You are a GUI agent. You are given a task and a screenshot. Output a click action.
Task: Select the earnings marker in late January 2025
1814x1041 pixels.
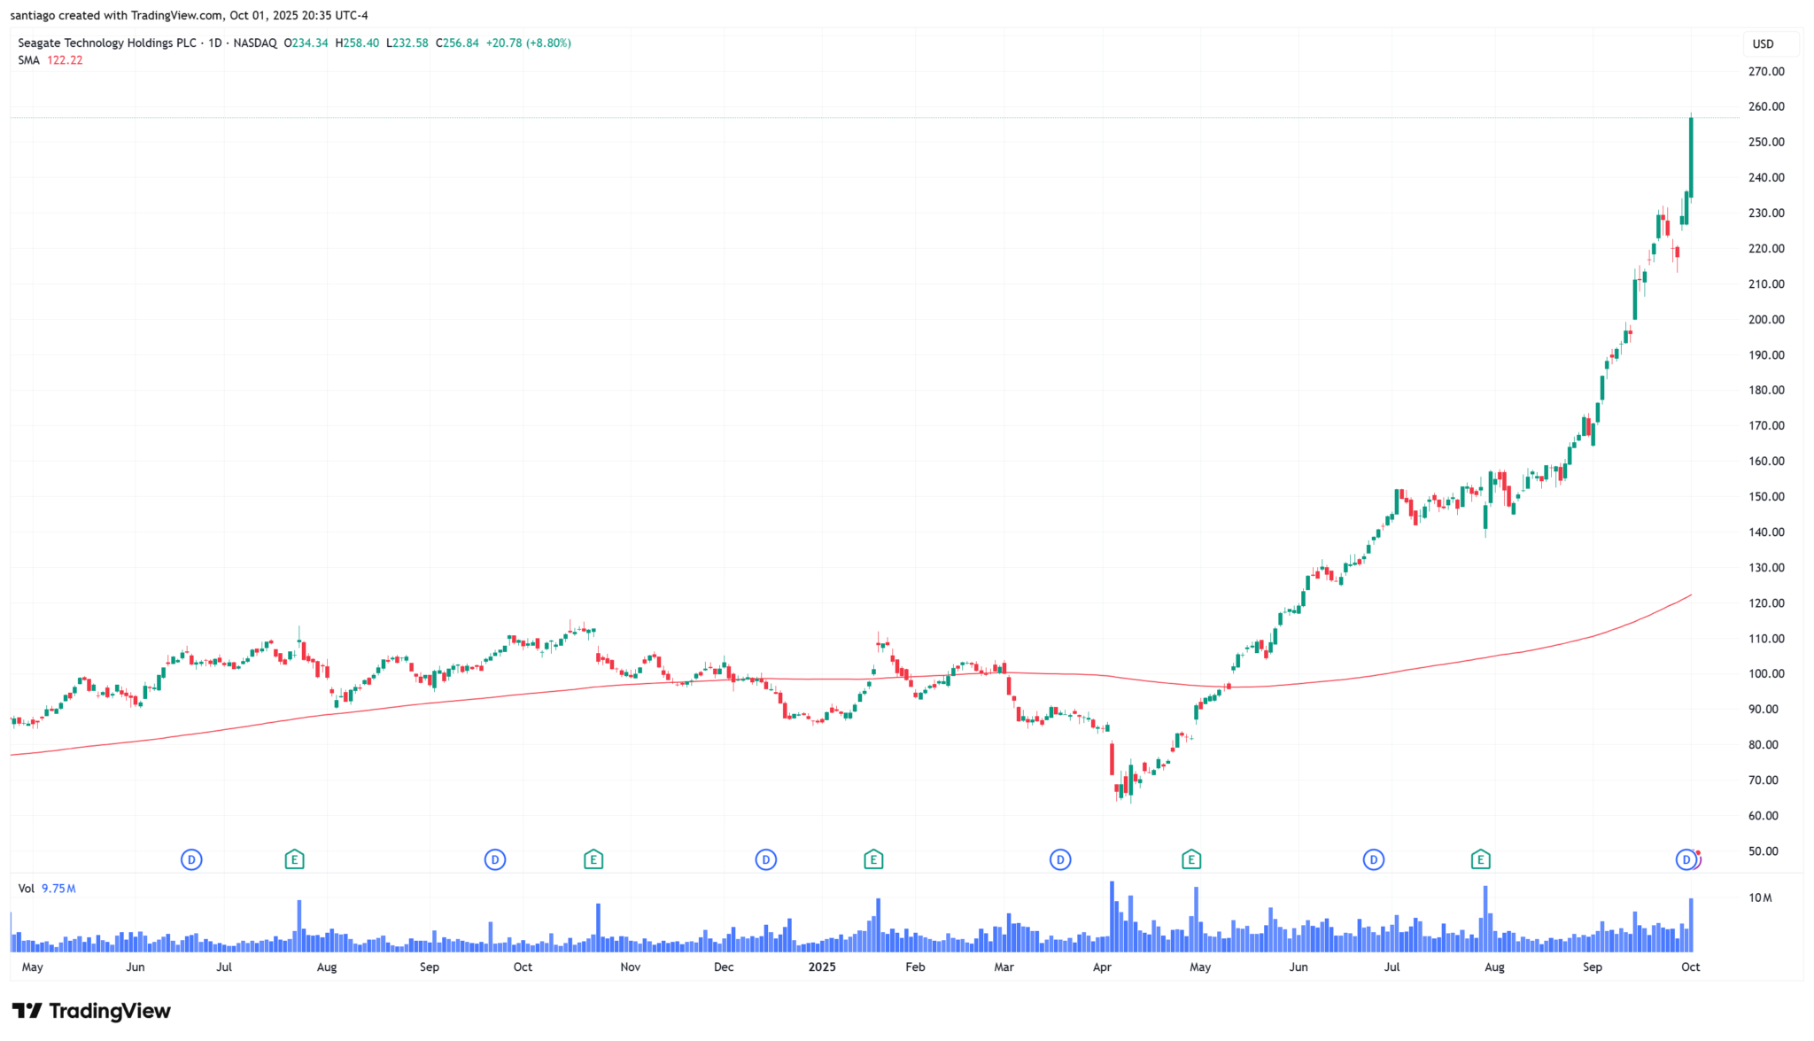(873, 859)
